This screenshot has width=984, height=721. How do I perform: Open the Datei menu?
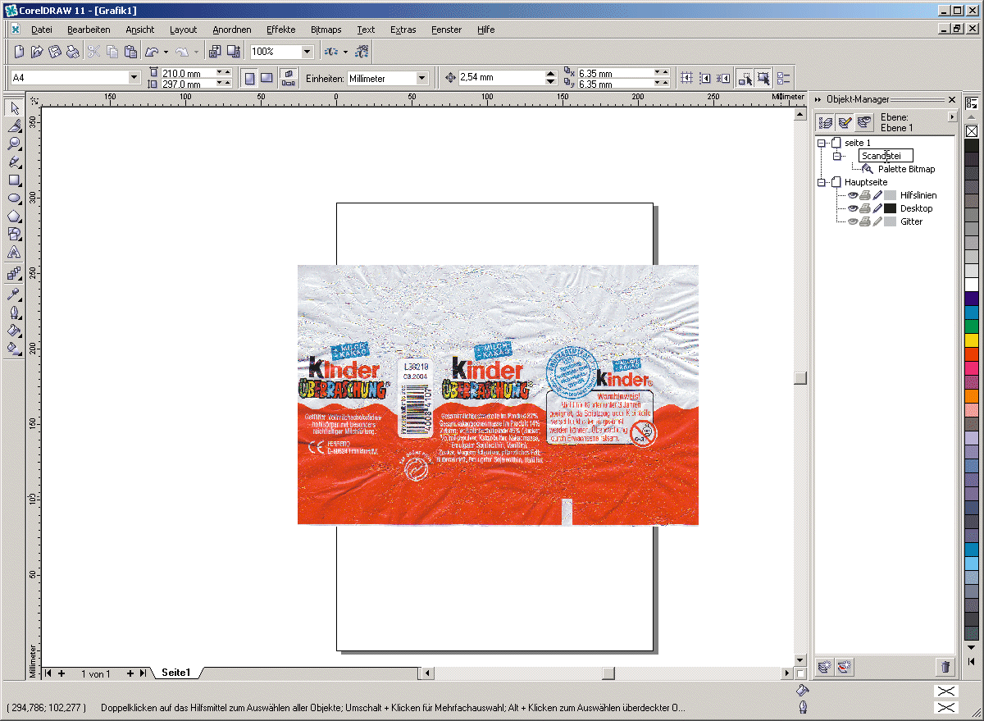pyautogui.click(x=42, y=30)
